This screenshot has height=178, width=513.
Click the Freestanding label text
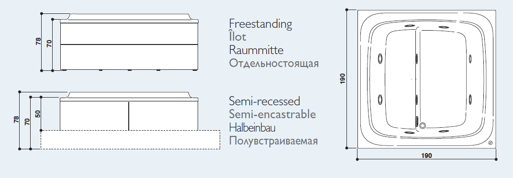tap(260, 24)
